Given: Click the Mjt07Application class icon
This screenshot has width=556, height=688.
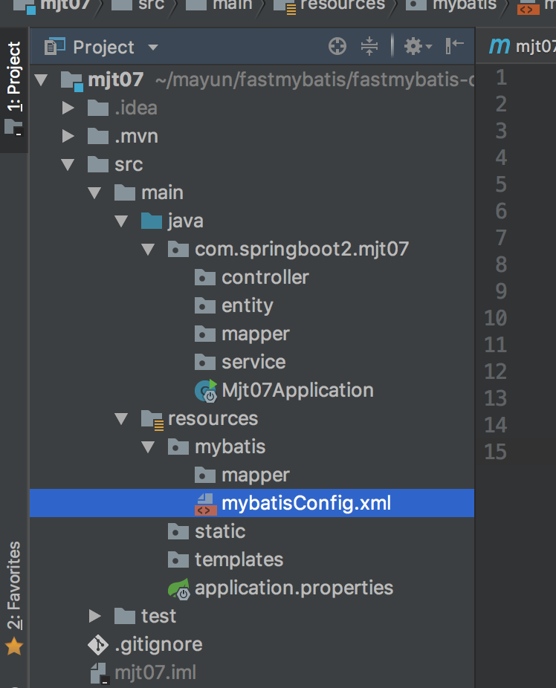Looking at the screenshot, I should pyautogui.click(x=204, y=391).
